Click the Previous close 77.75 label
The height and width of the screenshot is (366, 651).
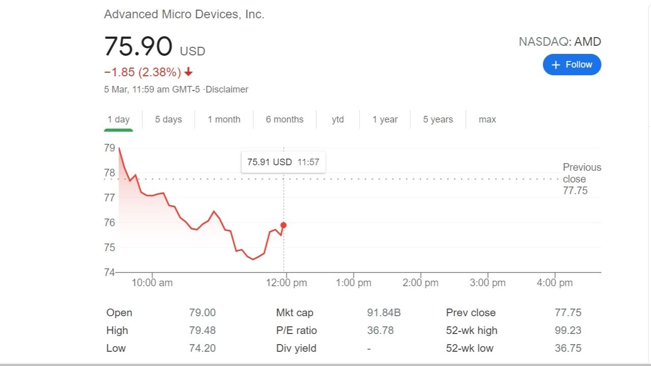pos(581,179)
